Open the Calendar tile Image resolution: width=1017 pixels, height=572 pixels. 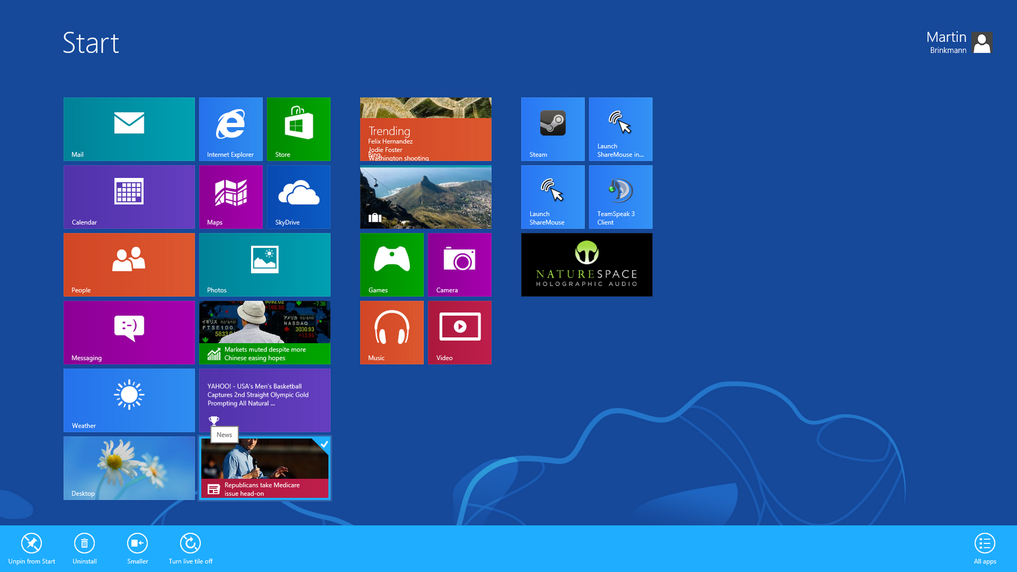(128, 197)
